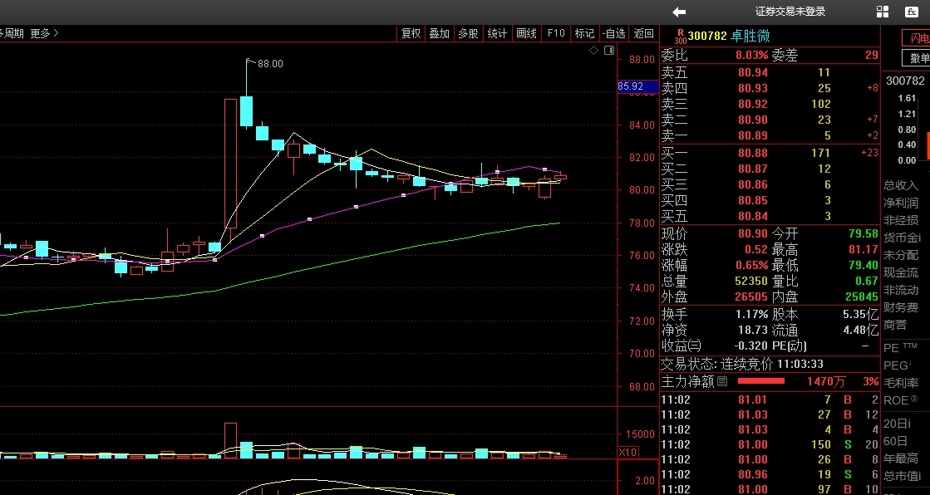Screen dimensions: 930x495
Task: Click the 卖一 ask price 80.89
Action: click(753, 135)
